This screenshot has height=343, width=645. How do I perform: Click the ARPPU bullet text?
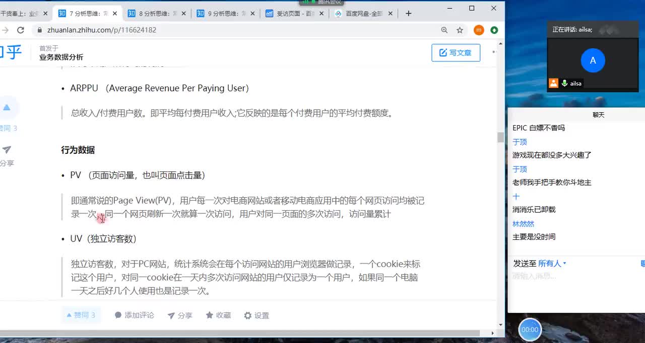pyautogui.click(x=159, y=88)
